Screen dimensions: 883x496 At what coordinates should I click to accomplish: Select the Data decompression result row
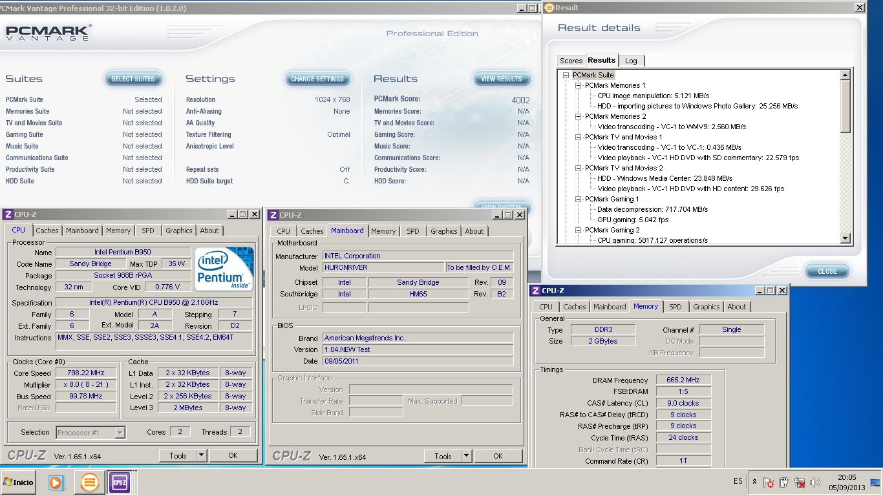click(x=652, y=209)
